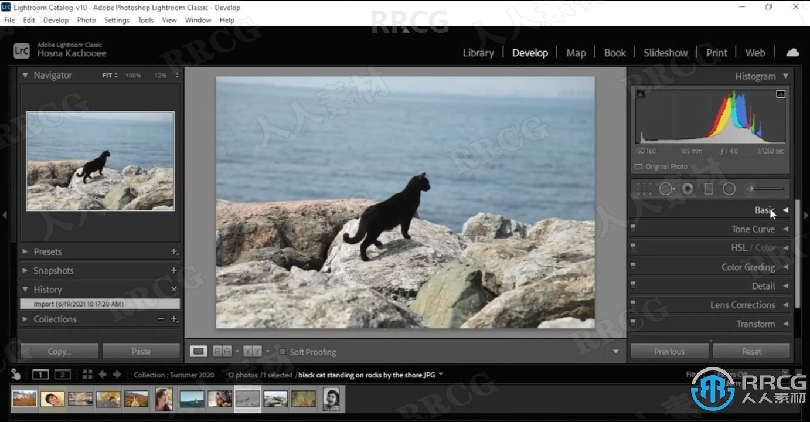Clear history with the X icon
The width and height of the screenshot is (810, 422).
pyautogui.click(x=174, y=290)
